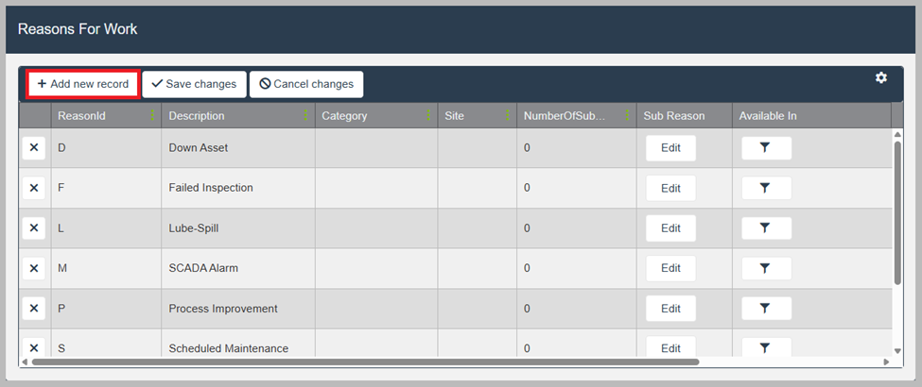Screen dimensions: 922x387
Task: Open Description column options menu
Action: [305, 115]
